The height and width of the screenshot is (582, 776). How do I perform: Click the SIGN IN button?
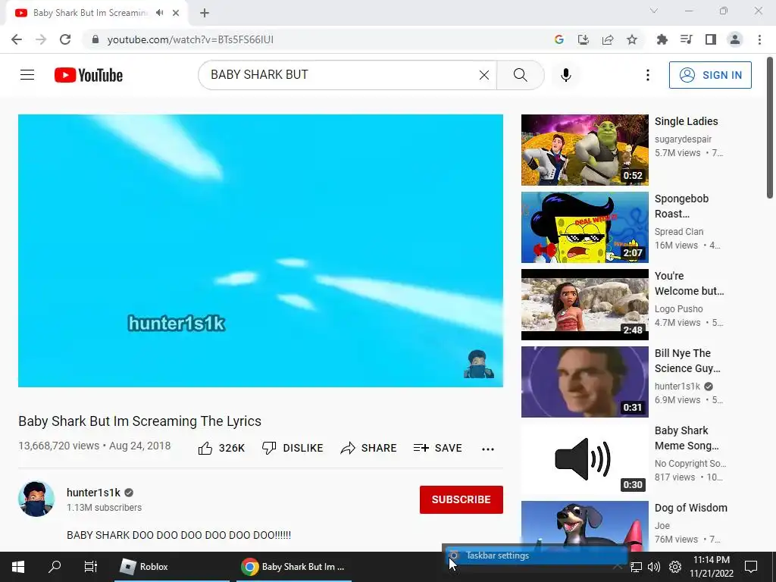(x=710, y=75)
